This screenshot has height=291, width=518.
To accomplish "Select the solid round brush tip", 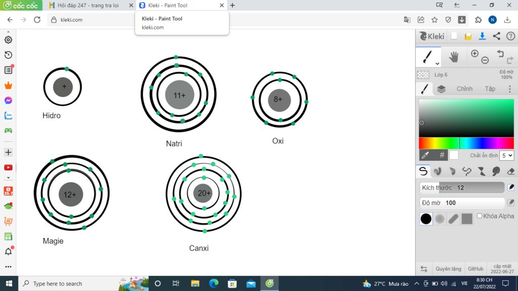I will click(x=426, y=219).
